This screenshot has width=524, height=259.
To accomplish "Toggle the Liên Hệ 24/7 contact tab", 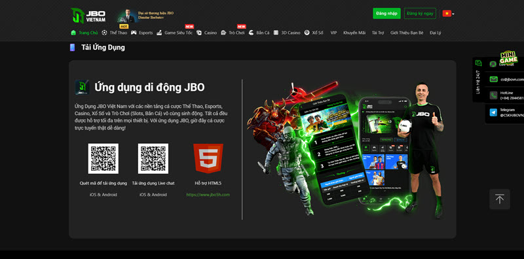I will click(x=478, y=79).
